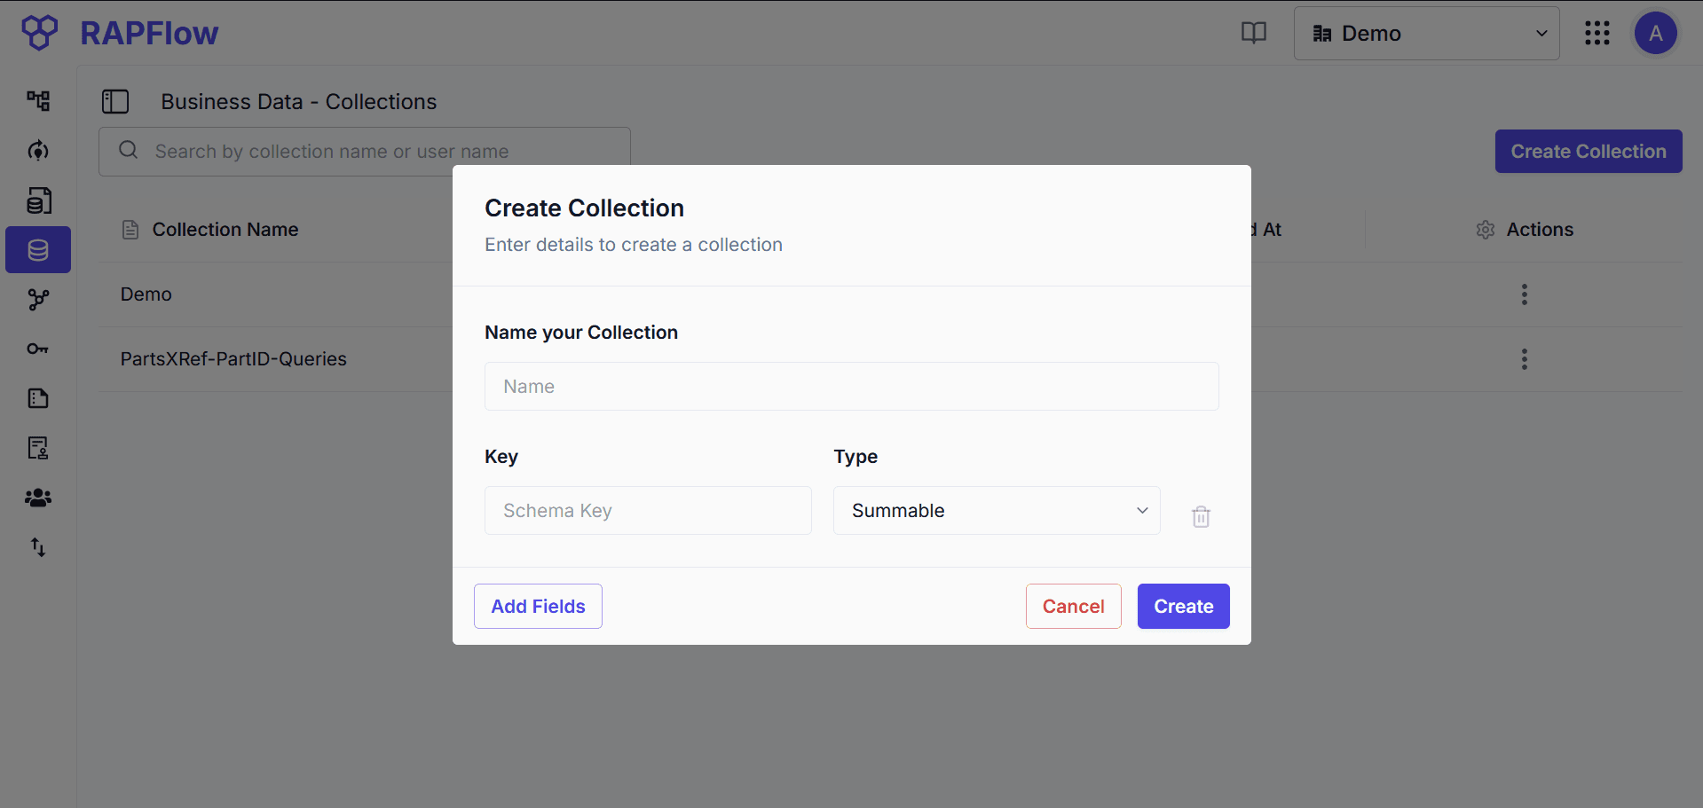The image size is (1703, 808).
Task: Click the Create button to save the collection
Action: (1182, 606)
